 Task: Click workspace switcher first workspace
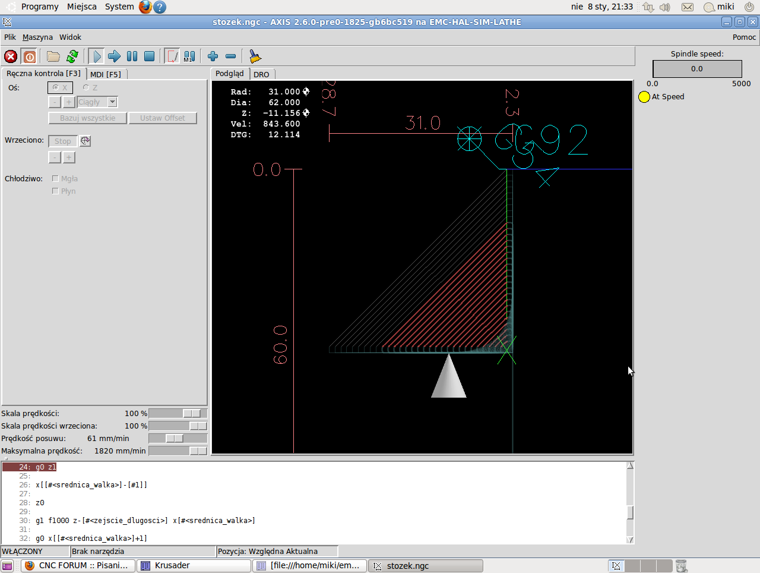coord(616,566)
